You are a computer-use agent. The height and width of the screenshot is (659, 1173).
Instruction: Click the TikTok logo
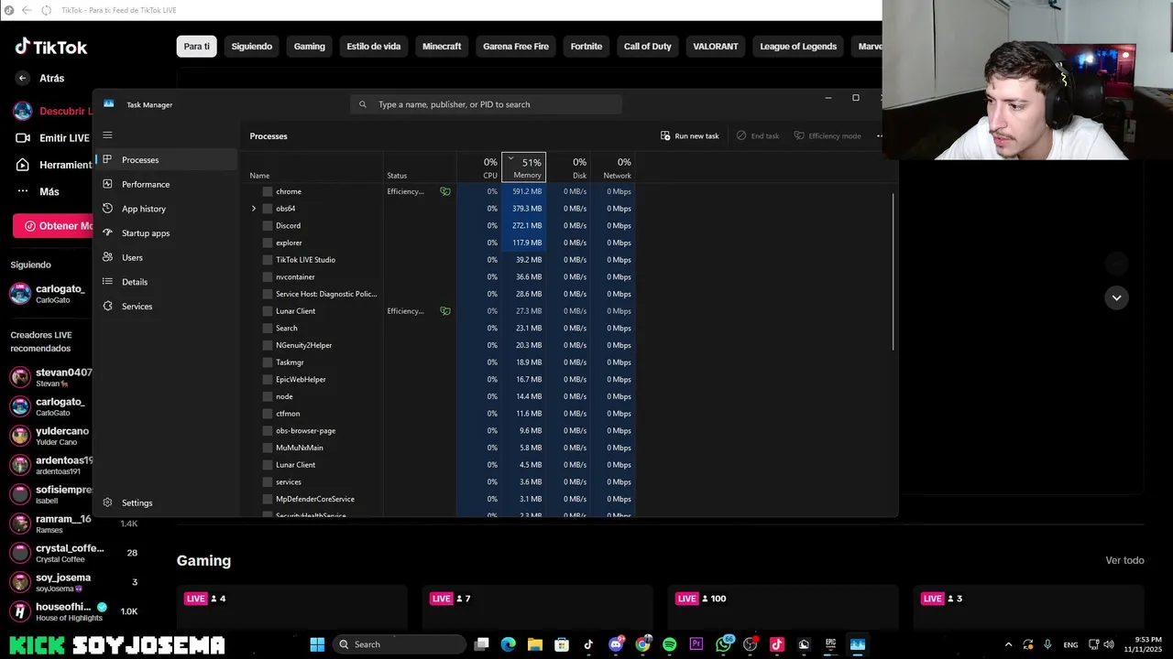51,47
